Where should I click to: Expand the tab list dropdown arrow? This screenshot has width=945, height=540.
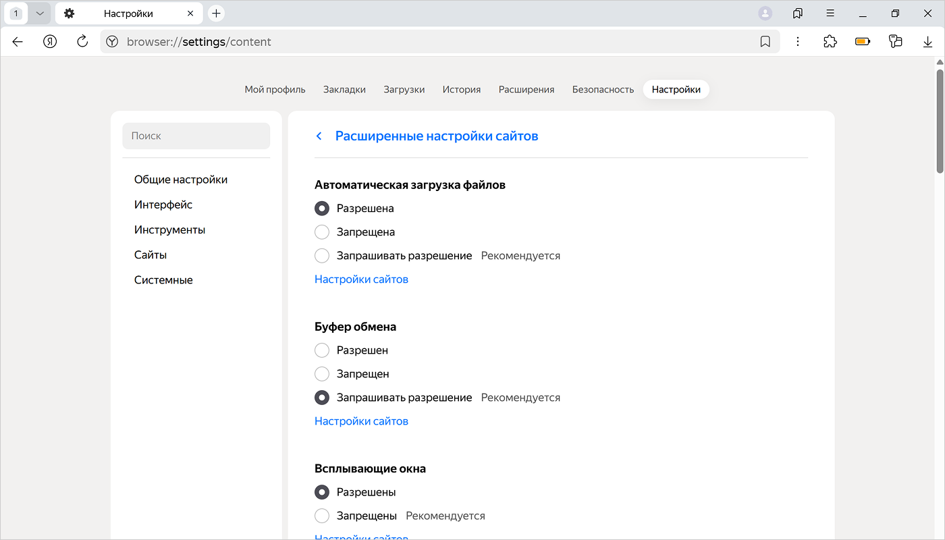pos(40,13)
